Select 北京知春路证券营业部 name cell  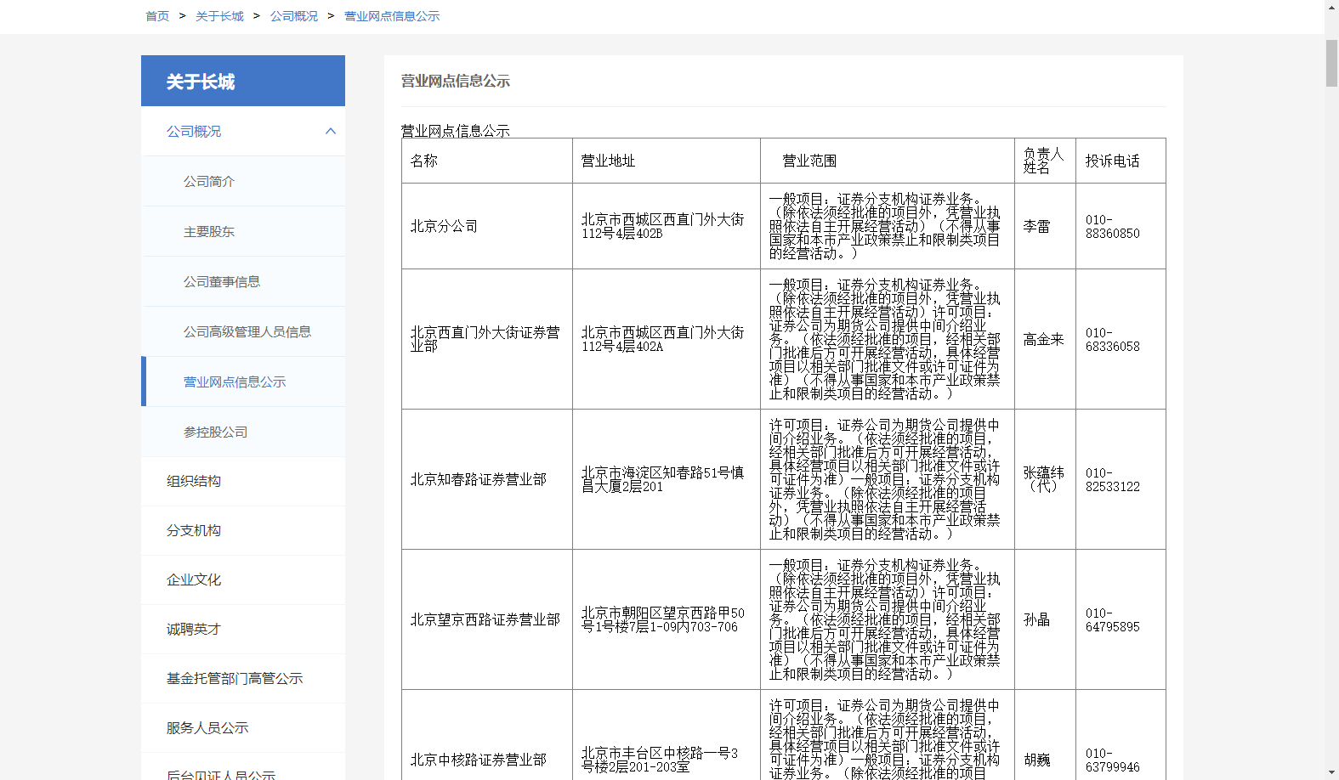(487, 479)
